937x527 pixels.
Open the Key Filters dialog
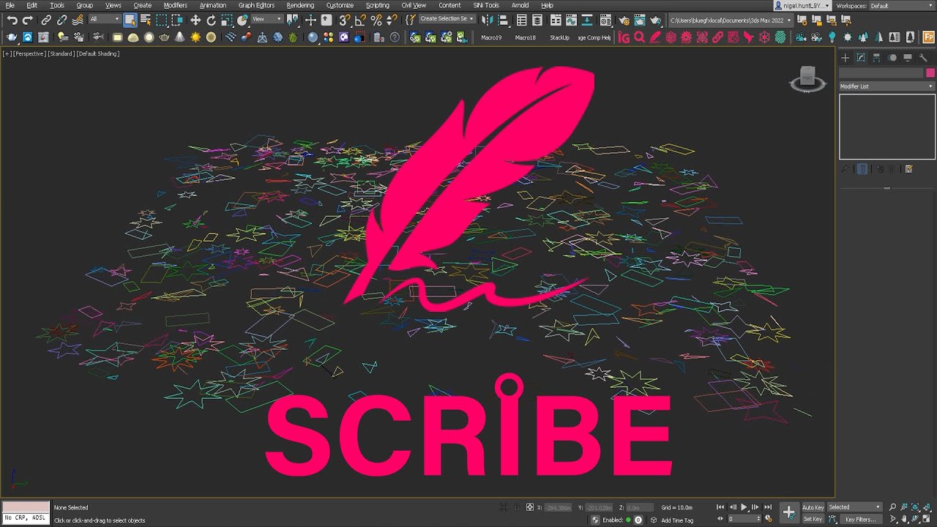(860, 520)
